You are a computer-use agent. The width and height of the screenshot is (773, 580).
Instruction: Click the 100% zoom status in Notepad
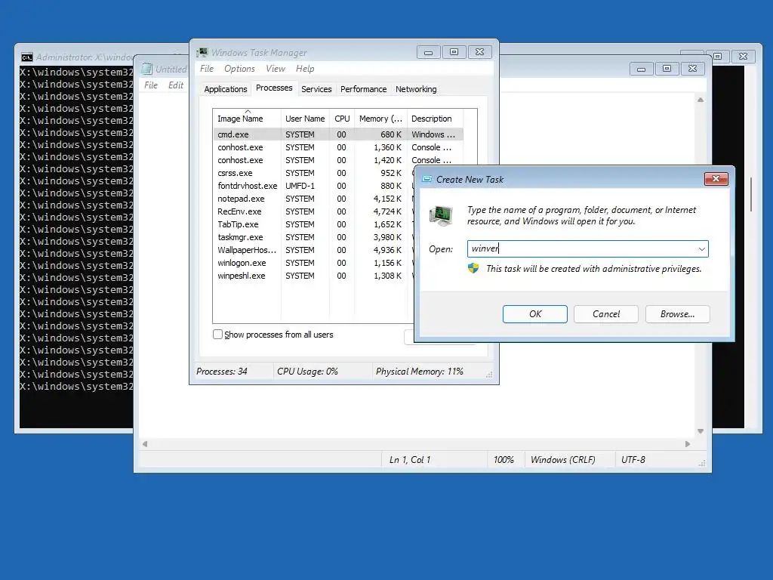tap(504, 460)
